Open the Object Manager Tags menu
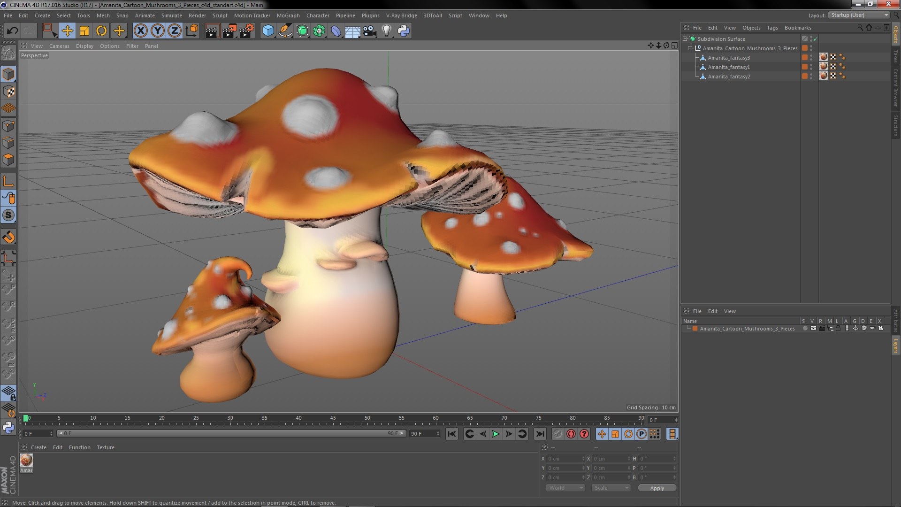901x507 pixels. (x=772, y=28)
